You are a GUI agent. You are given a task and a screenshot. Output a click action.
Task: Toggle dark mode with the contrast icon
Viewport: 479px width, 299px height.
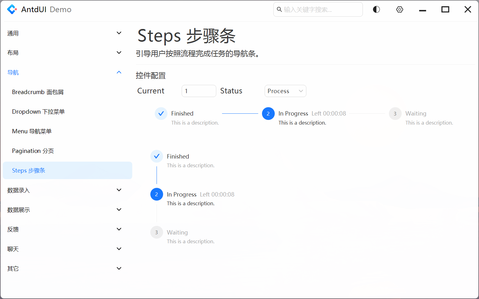[x=376, y=9]
